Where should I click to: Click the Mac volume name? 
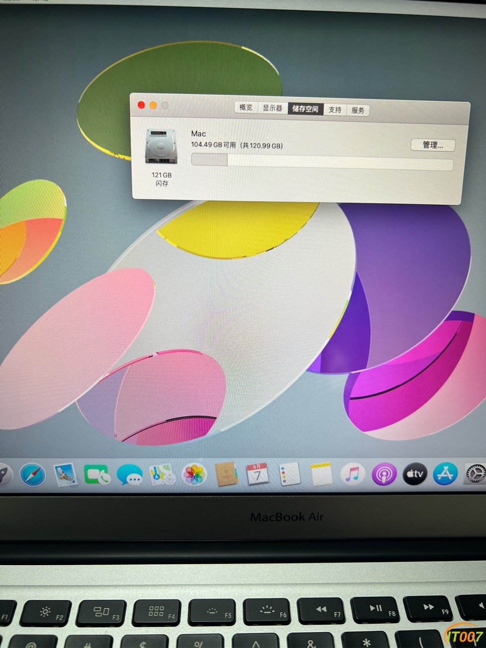point(198,133)
